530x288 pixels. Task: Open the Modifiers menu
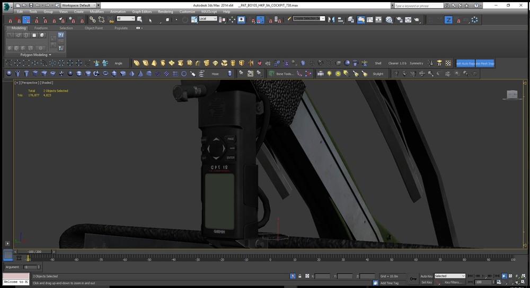pyautogui.click(x=96, y=11)
